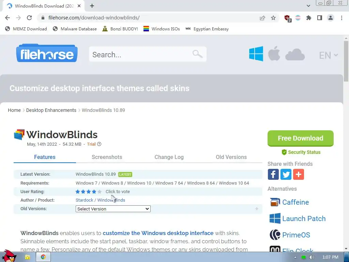Open the uBlock shield extension icon
349x262 pixels.
pyautogui.click(x=288, y=18)
